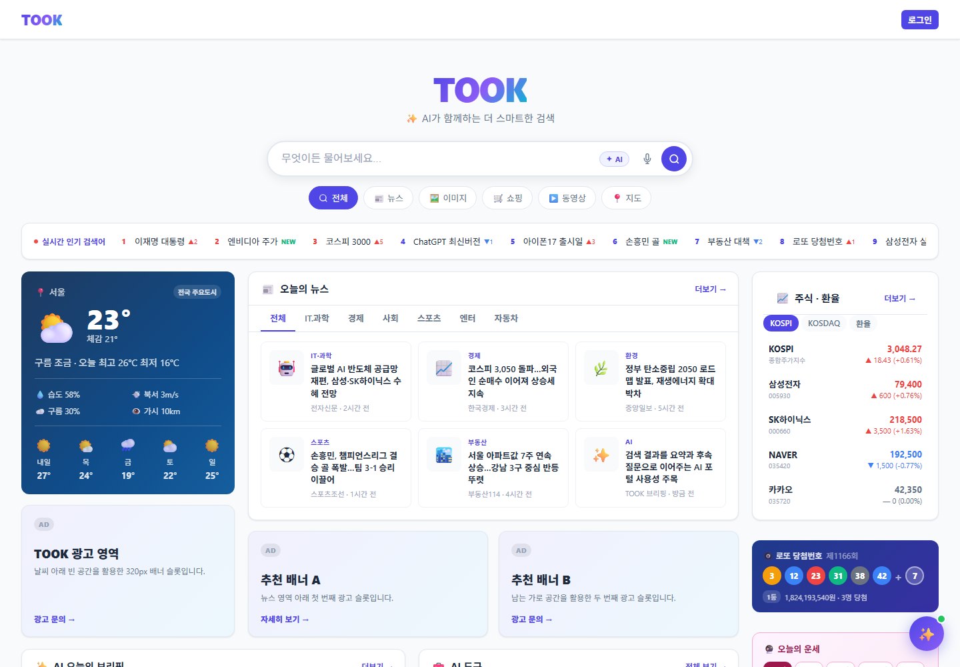The image size is (960, 667).
Task: Click 자세히 보기 link in 추천 배너 A
Action: point(285,619)
